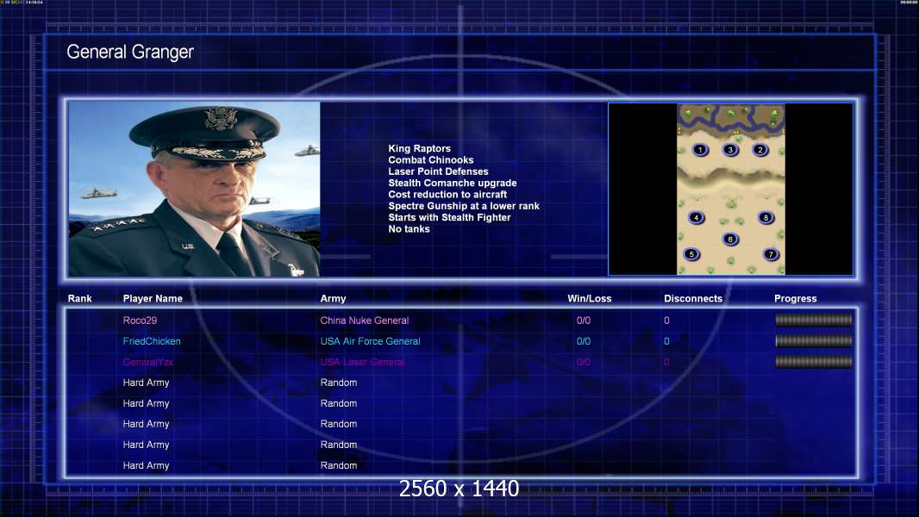Select player name GeneralYzx
The height and width of the screenshot is (517, 919).
tap(147, 362)
